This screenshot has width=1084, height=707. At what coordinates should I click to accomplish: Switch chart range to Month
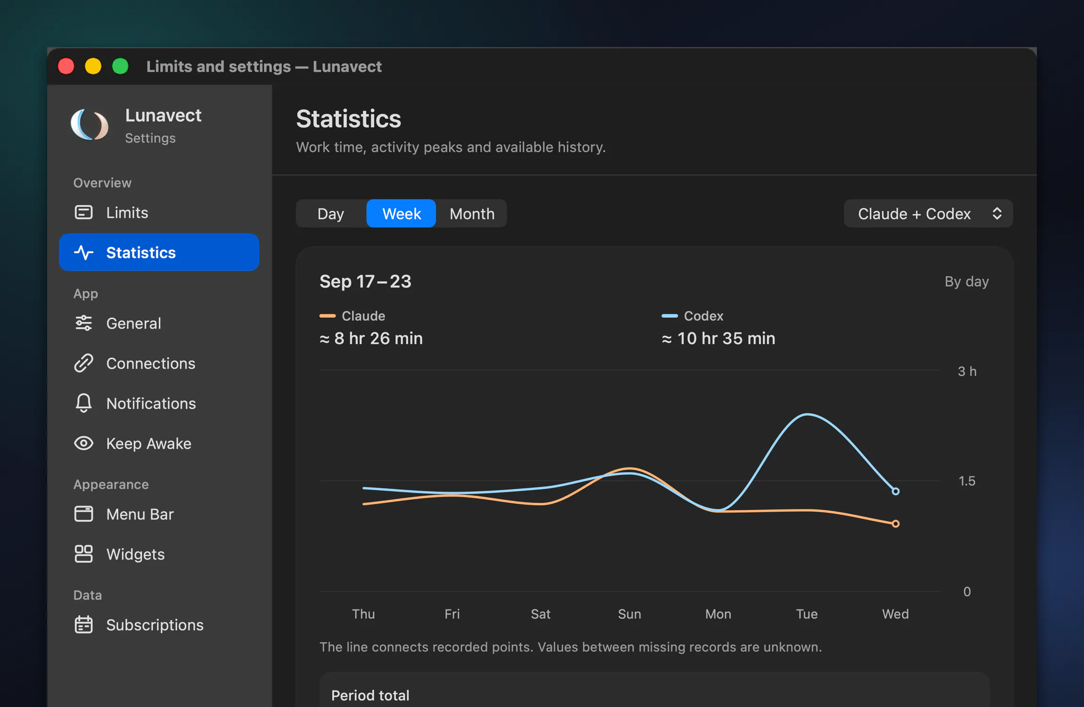click(472, 214)
